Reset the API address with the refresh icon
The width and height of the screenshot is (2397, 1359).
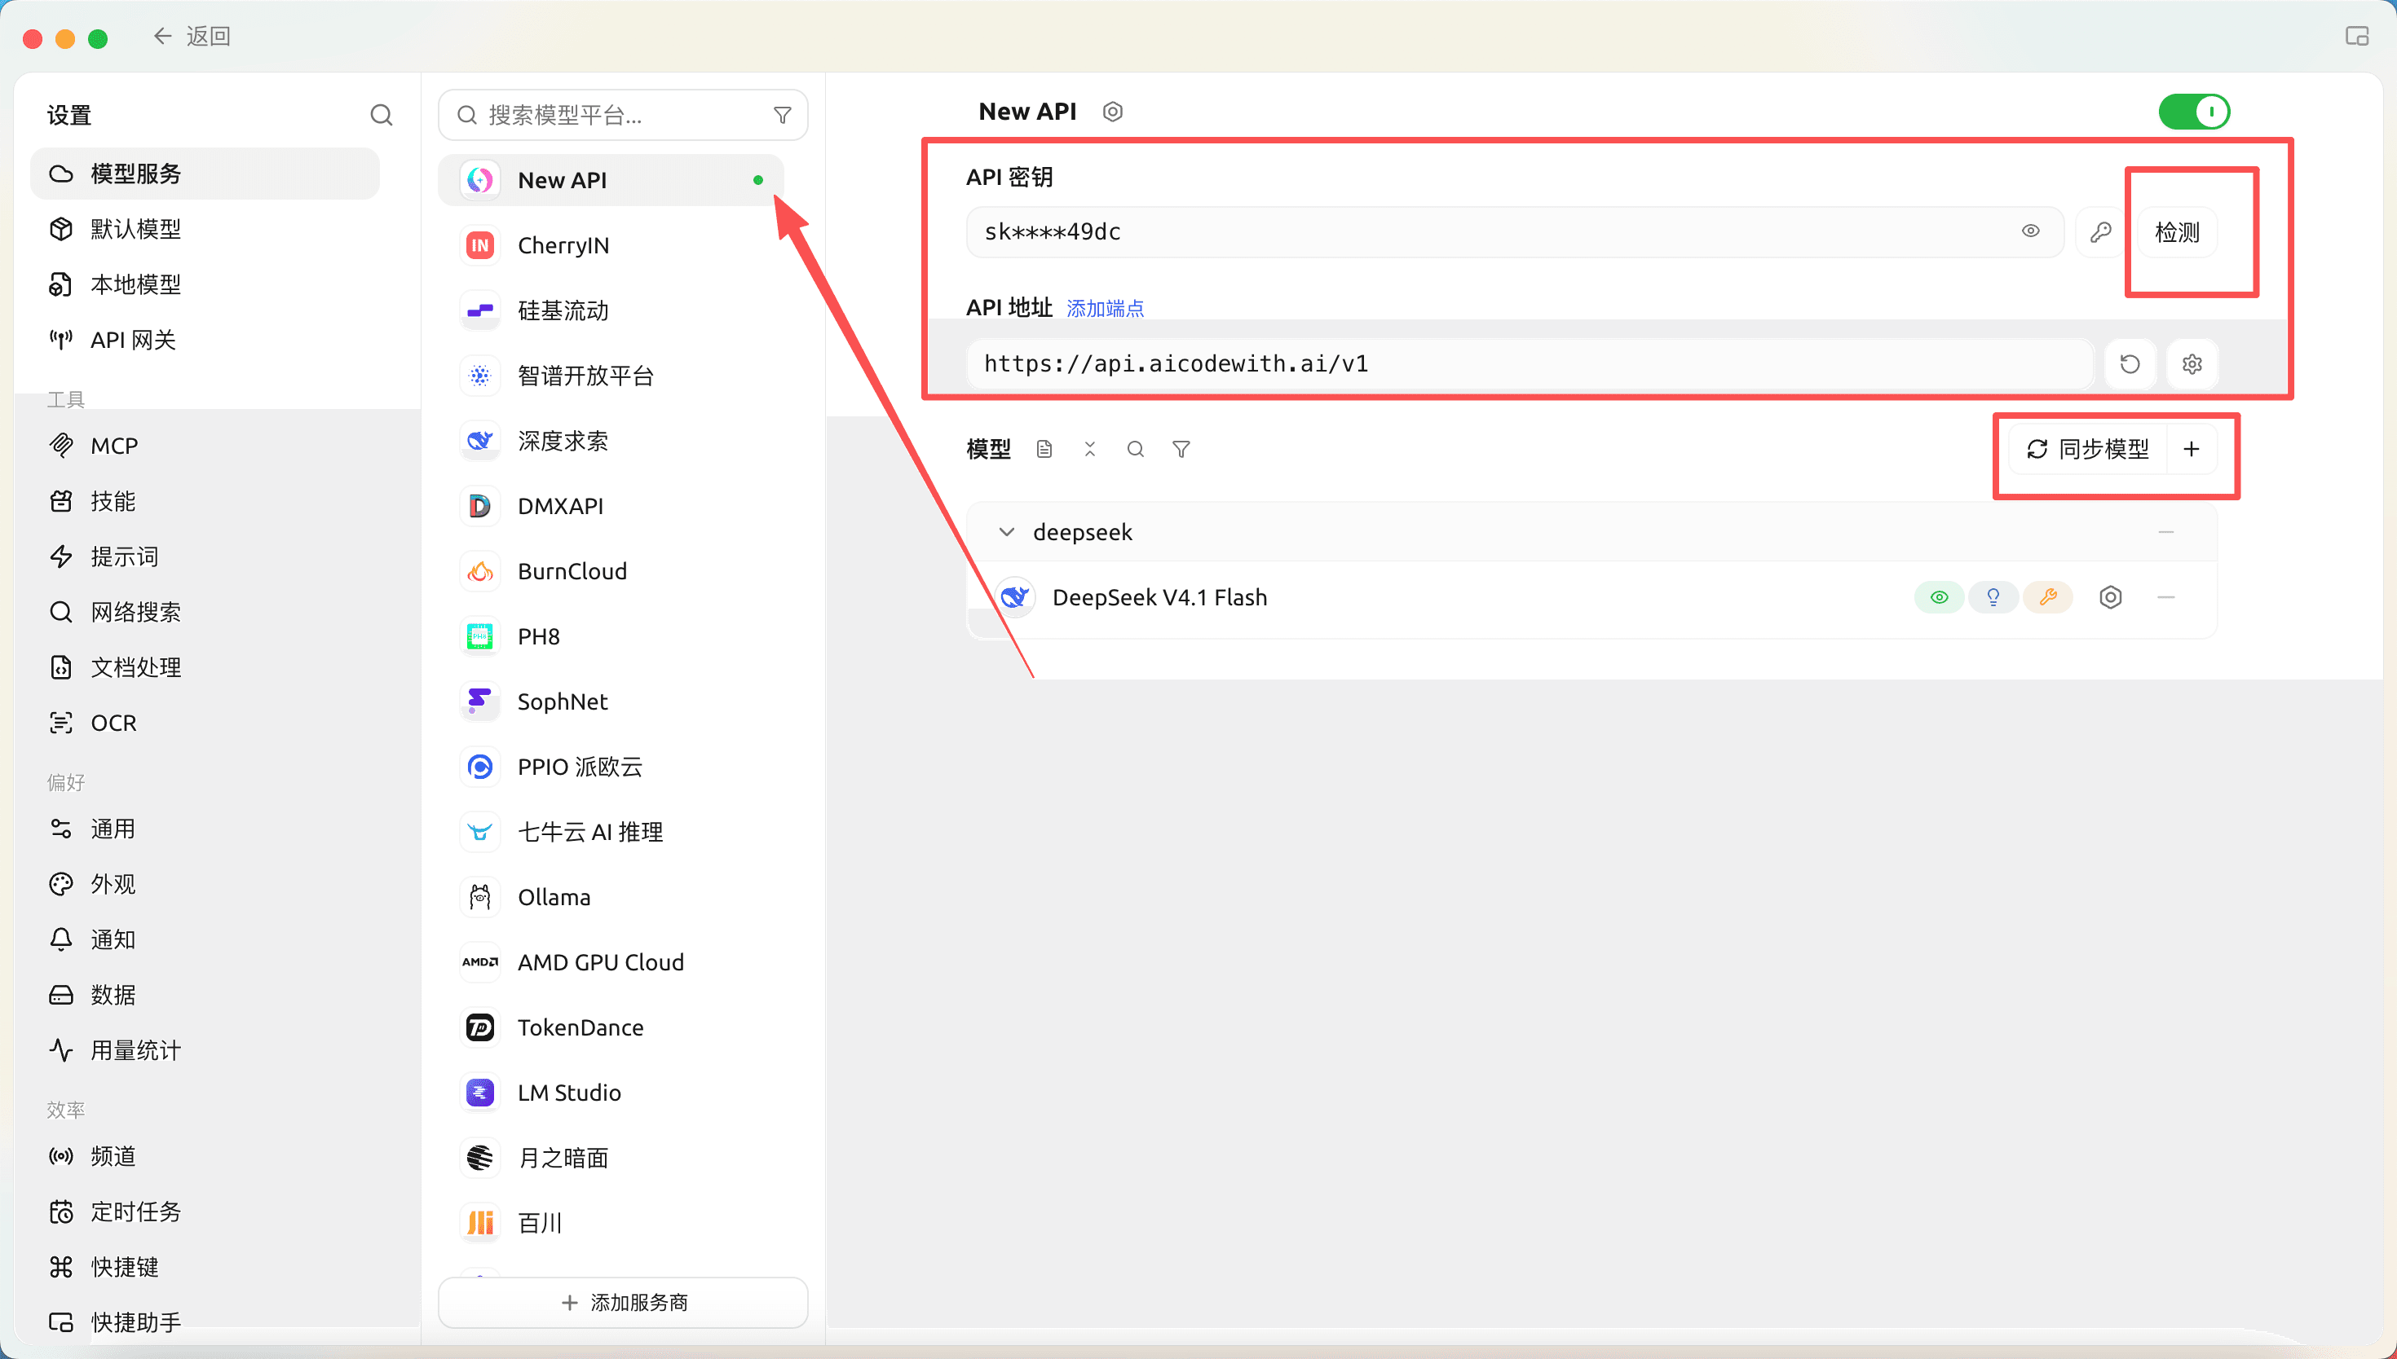2129,364
